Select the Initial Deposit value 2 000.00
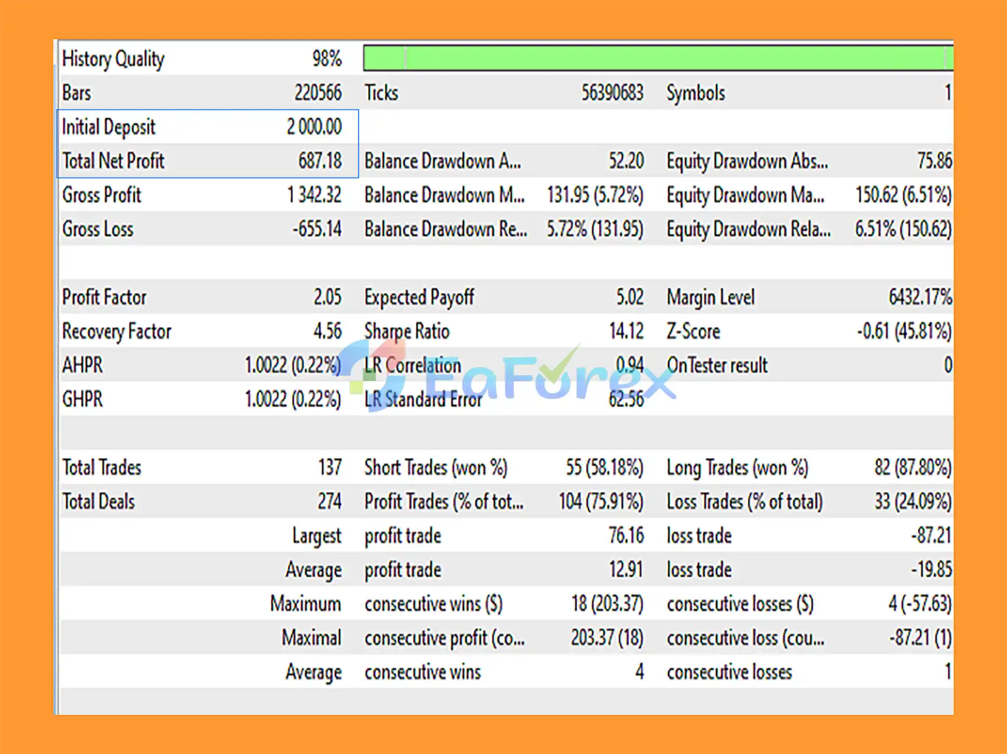The height and width of the screenshot is (754, 1007). coord(314,127)
